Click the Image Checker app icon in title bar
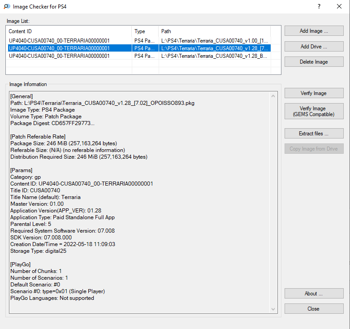This screenshot has width=350, height=329. click(7, 6)
